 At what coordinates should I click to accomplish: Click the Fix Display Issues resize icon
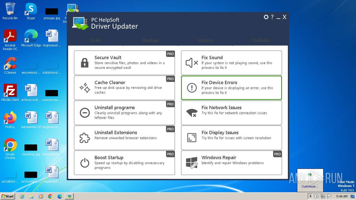(192, 138)
